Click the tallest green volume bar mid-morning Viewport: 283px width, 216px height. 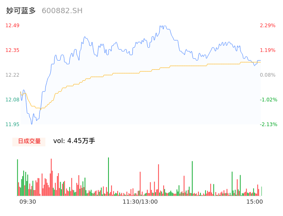[x=108, y=176]
